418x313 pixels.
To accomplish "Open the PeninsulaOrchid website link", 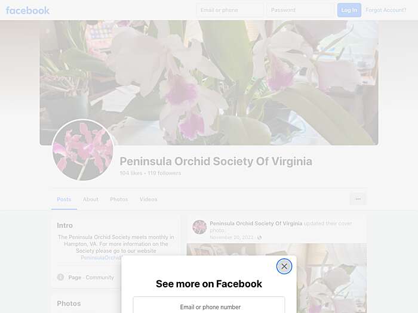I will 102,258.
